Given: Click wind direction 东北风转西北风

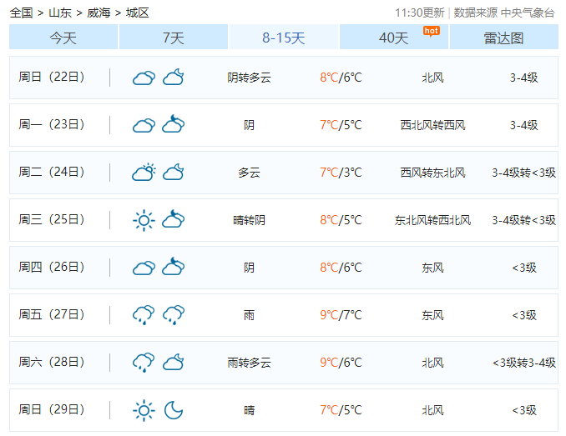Looking at the screenshot, I should [x=432, y=220].
